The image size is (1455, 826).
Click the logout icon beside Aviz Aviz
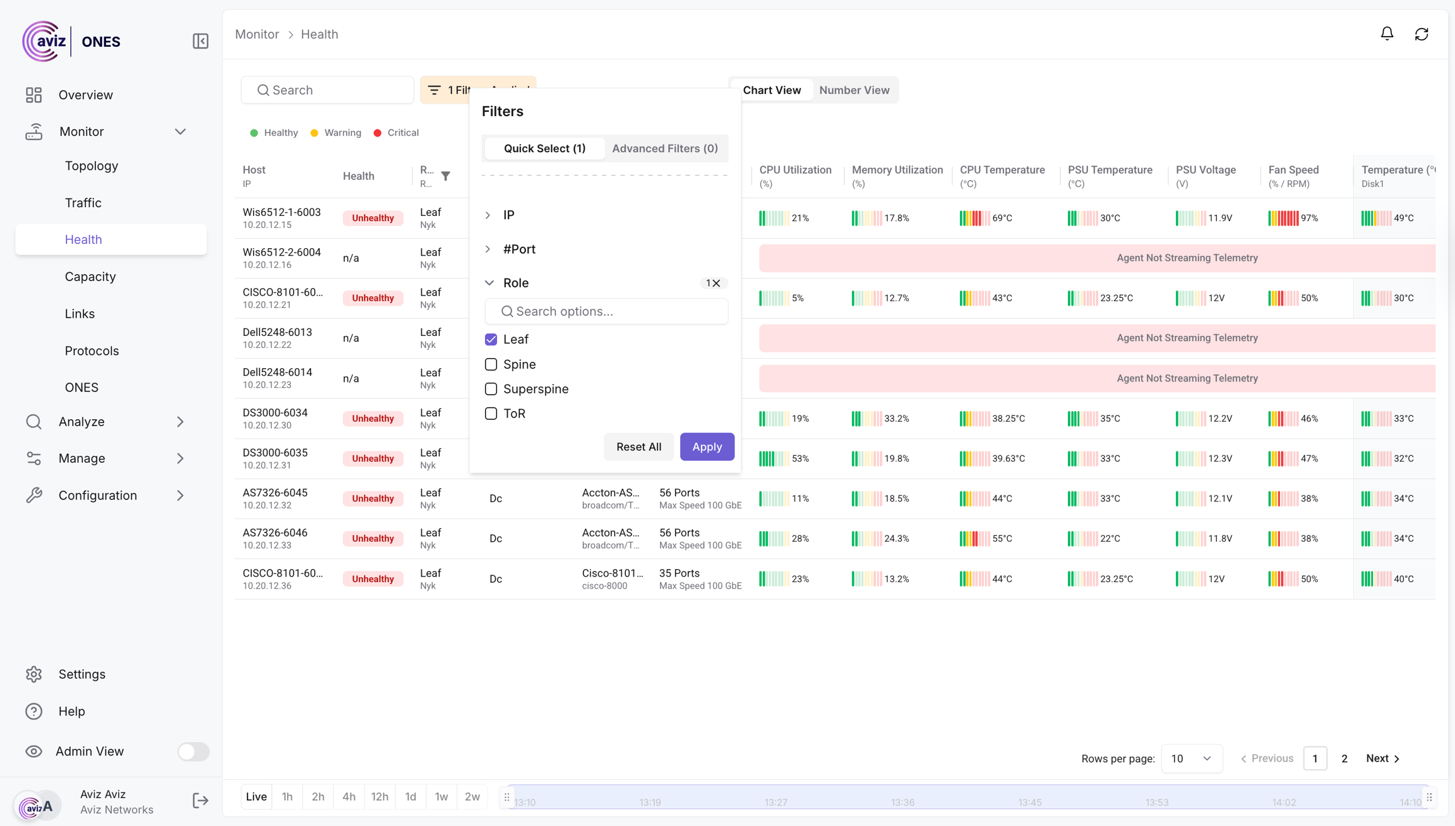[x=200, y=801]
